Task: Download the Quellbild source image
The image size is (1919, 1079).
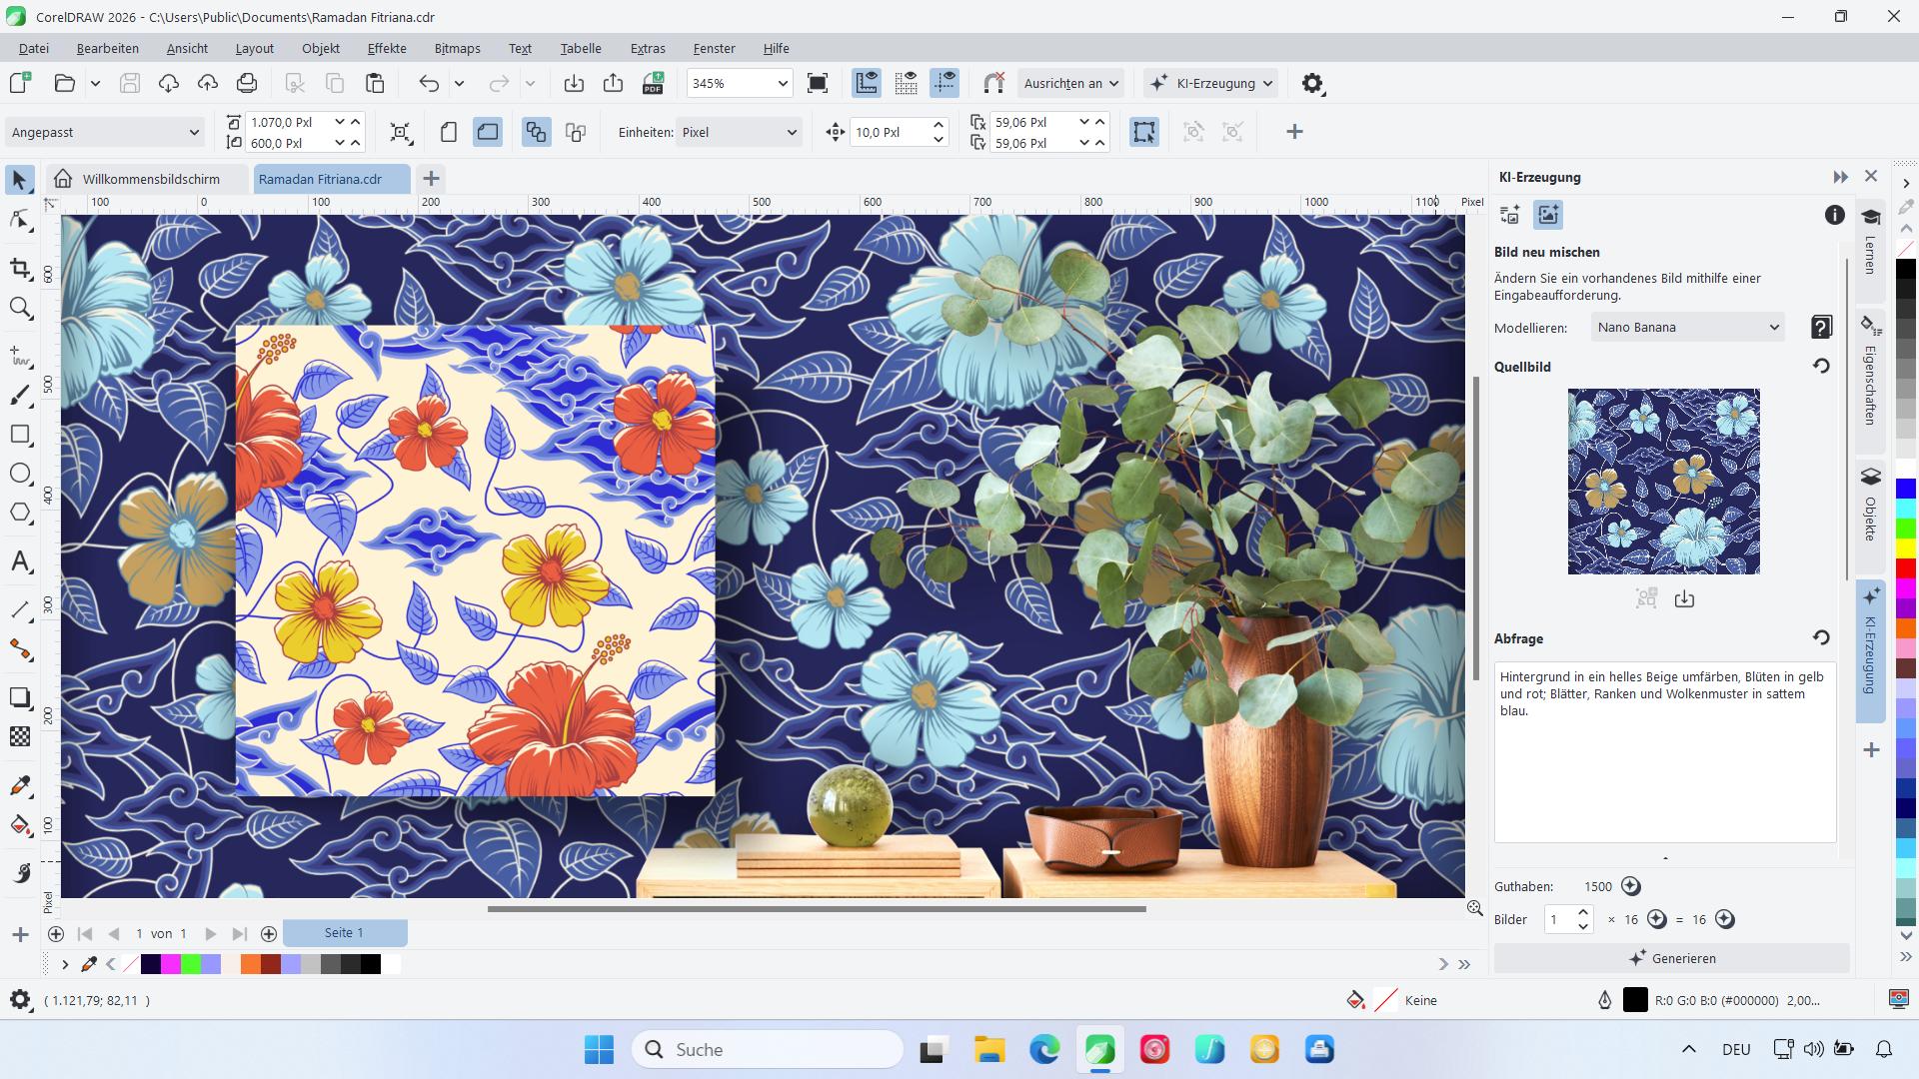Action: [x=1685, y=598]
